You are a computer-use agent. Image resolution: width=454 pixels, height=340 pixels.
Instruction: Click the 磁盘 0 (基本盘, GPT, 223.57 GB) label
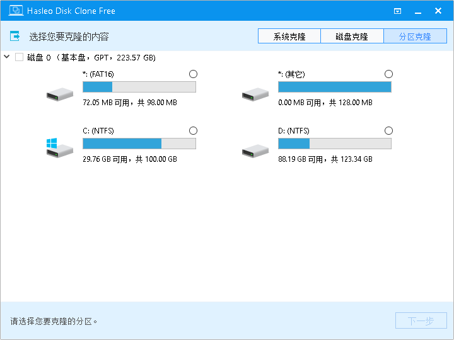[91, 57]
